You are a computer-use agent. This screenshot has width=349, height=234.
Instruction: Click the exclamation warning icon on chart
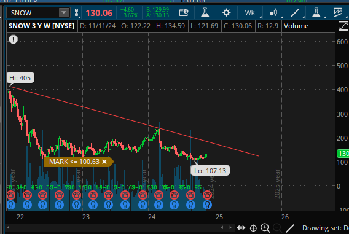(14, 39)
